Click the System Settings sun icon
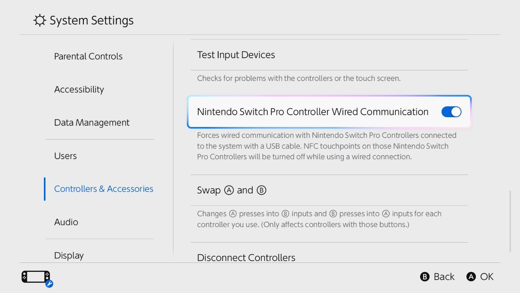 39,20
